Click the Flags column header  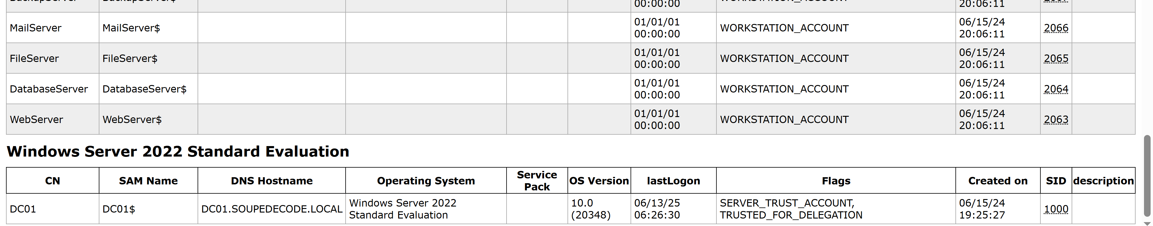coord(836,181)
